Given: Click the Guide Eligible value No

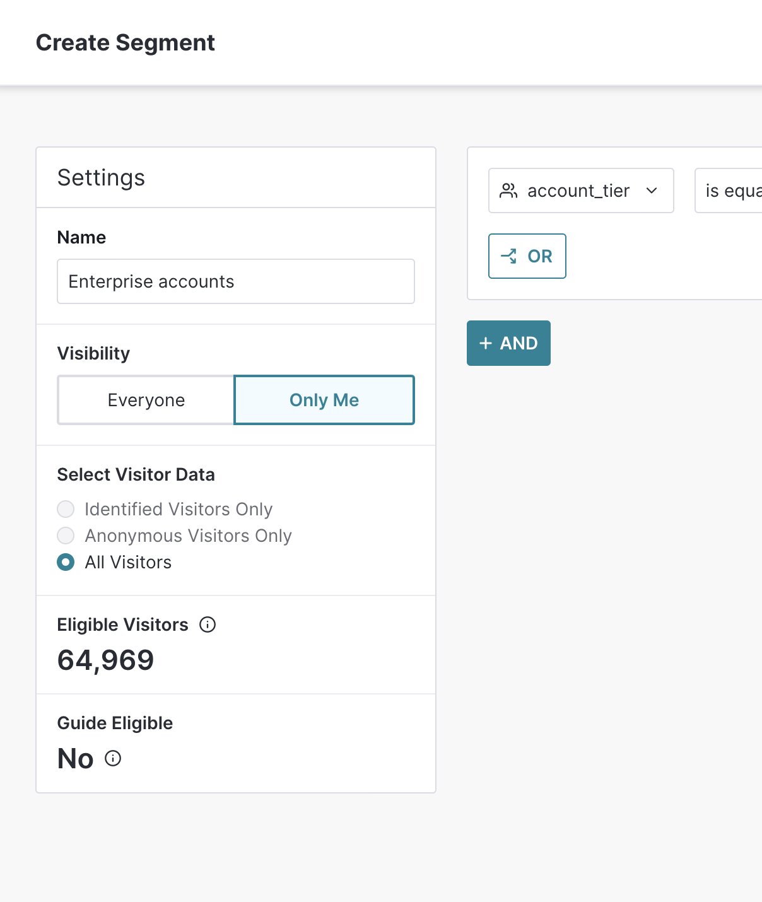Looking at the screenshot, I should point(76,759).
